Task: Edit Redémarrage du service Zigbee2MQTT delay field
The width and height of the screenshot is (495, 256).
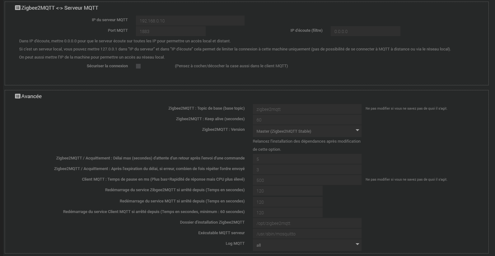Action: (x=287, y=191)
